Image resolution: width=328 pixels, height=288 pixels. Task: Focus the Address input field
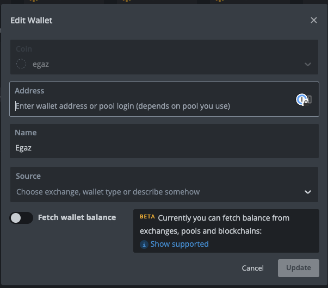point(164,99)
